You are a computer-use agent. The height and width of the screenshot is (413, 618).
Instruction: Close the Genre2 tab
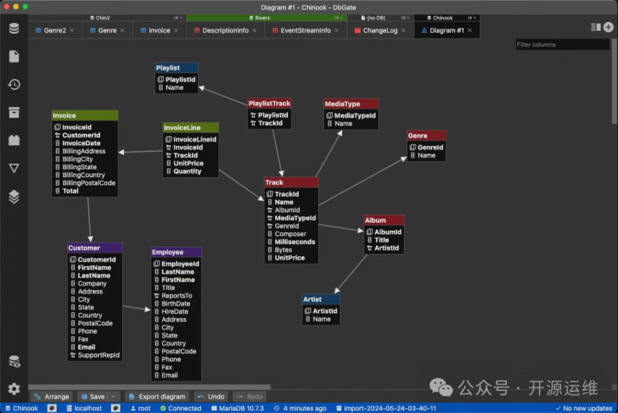(x=72, y=30)
